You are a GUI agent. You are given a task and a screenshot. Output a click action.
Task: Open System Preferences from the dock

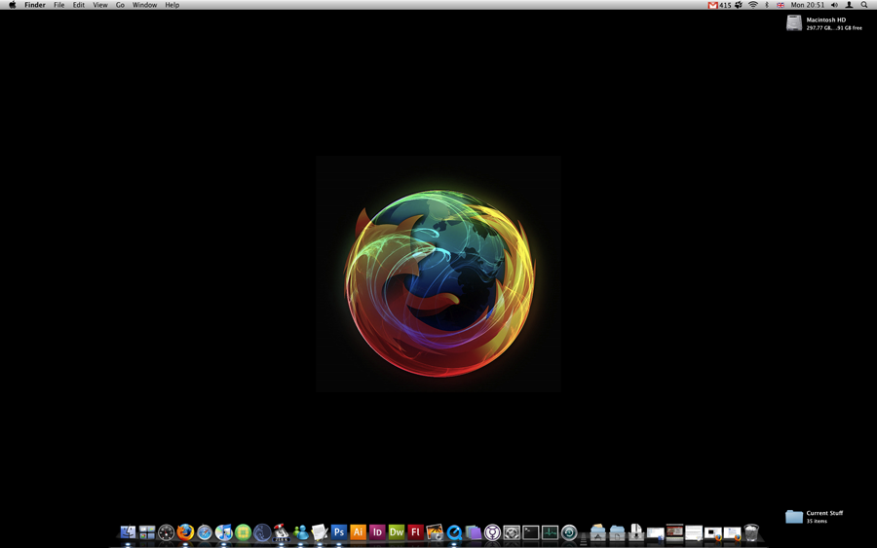tap(512, 533)
